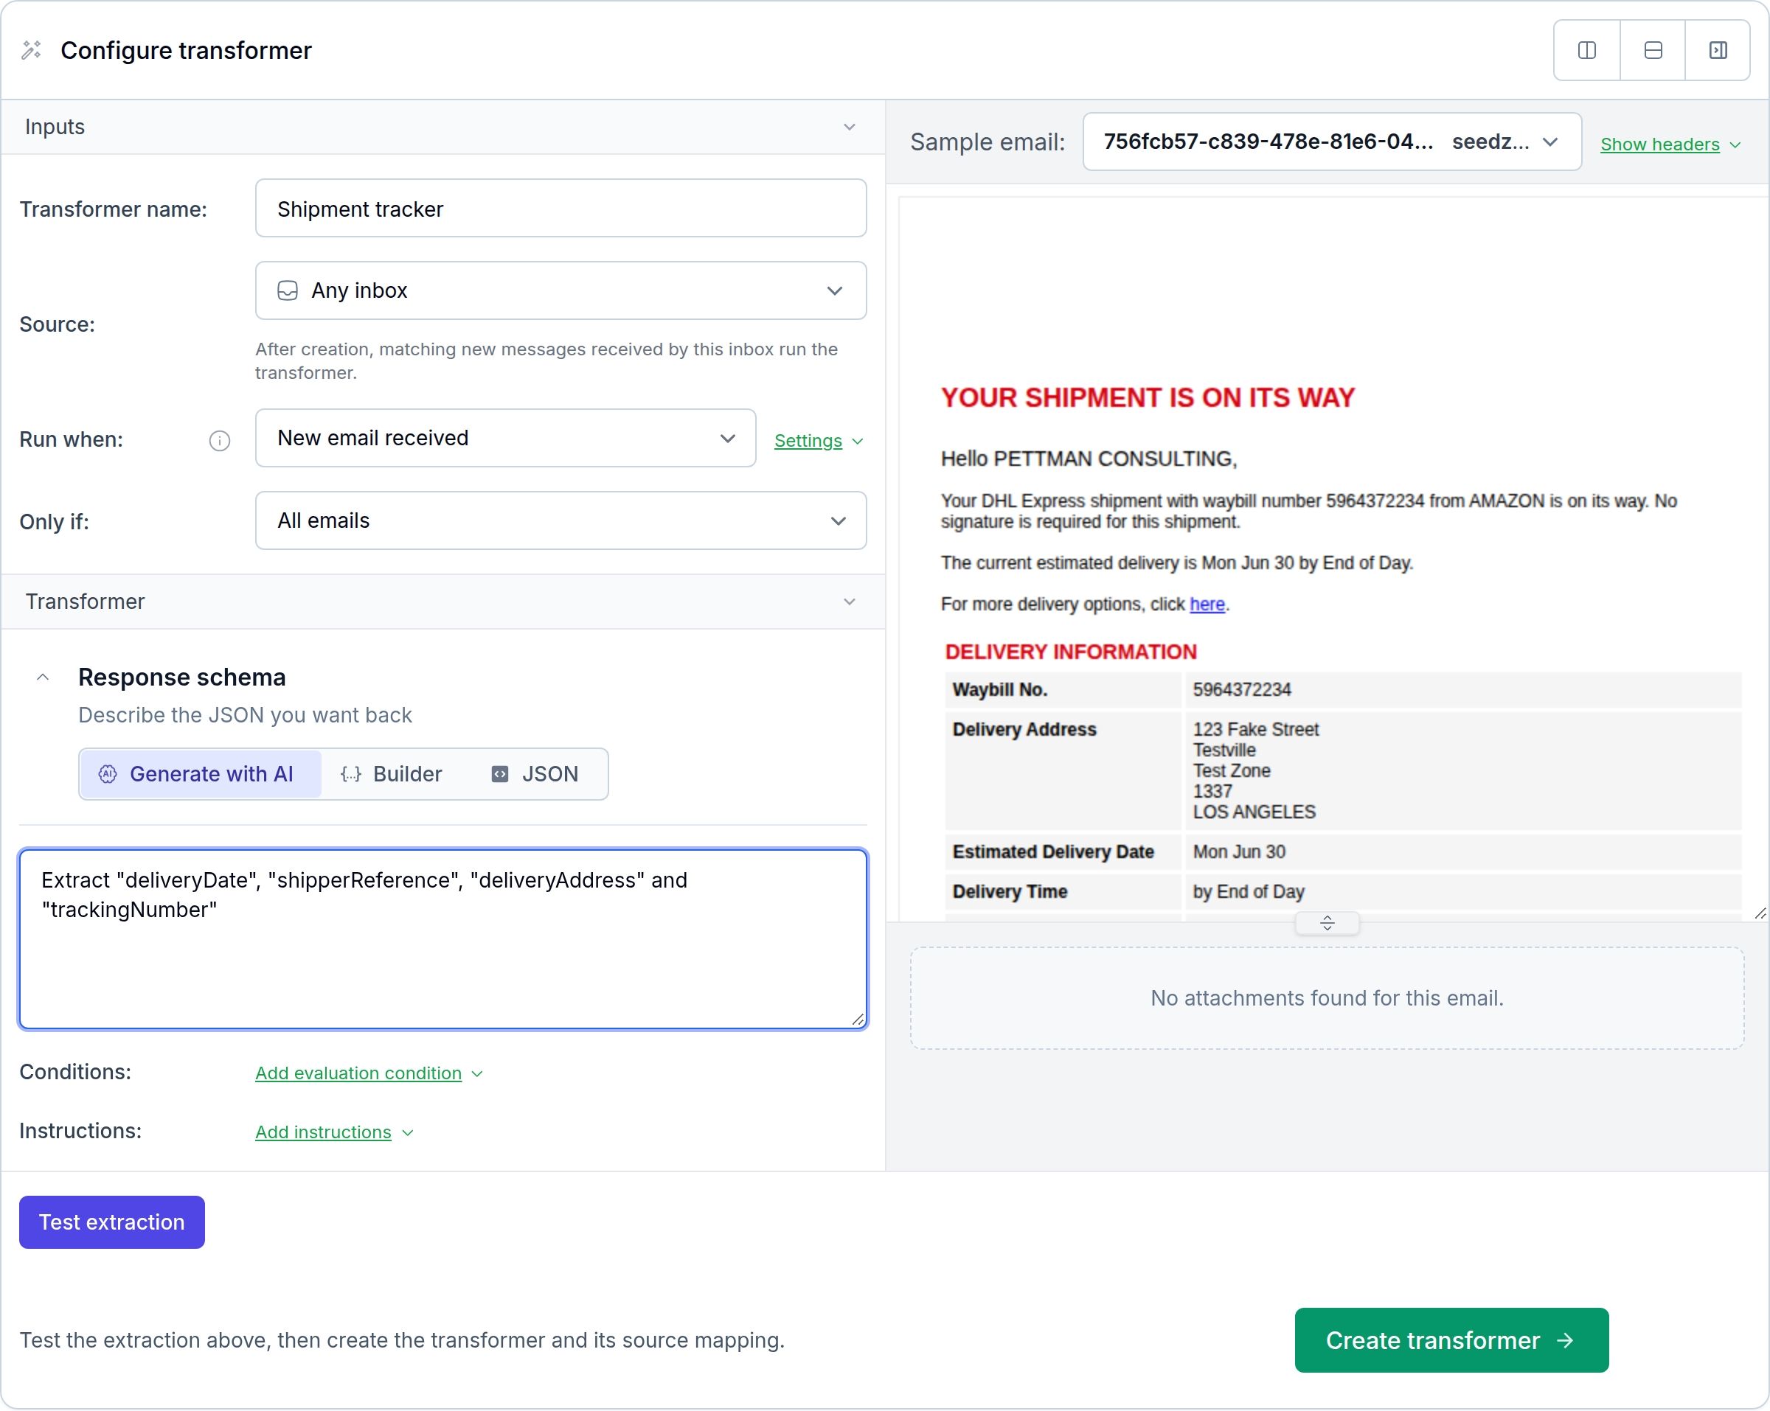Show headers of the sample email
This screenshot has width=1770, height=1411.
click(x=1670, y=144)
